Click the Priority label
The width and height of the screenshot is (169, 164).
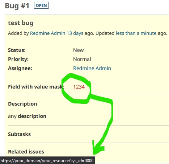[x=18, y=59]
